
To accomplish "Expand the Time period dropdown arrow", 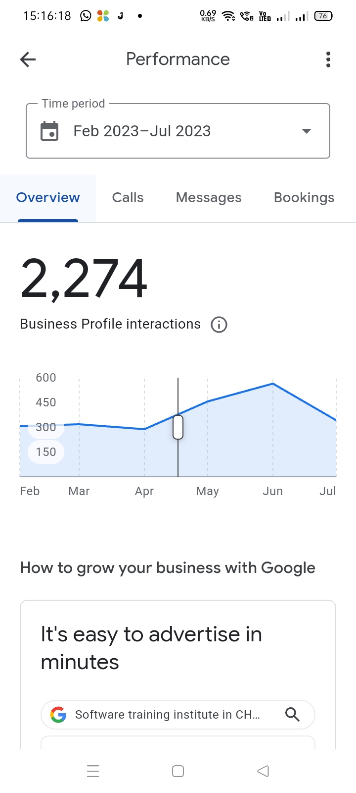I will pyautogui.click(x=307, y=131).
